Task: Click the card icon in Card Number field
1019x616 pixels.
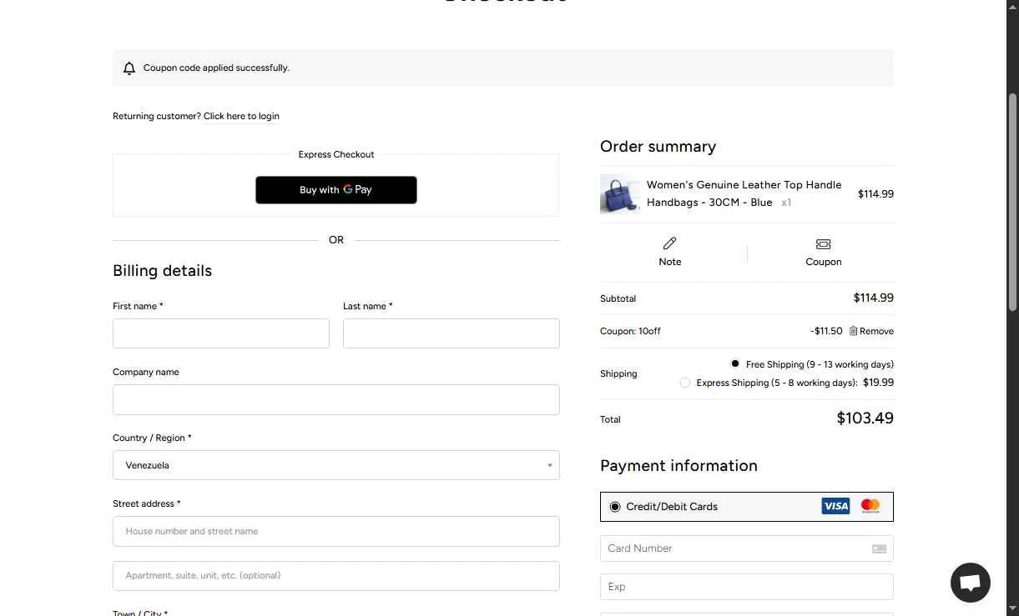Action: (879, 548)
